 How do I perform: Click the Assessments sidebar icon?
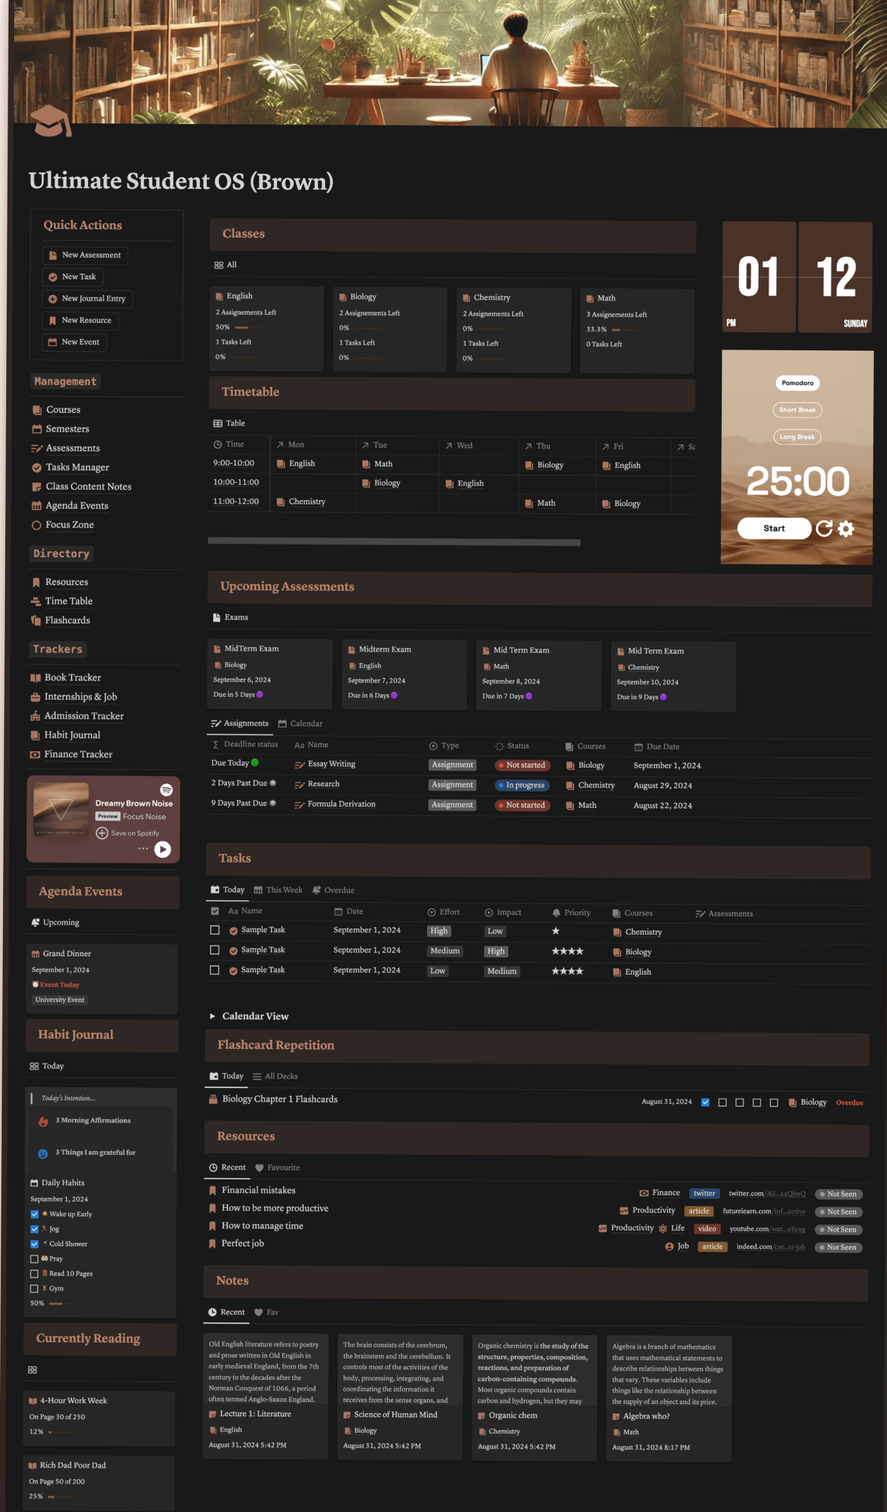(x=37, y=448)
